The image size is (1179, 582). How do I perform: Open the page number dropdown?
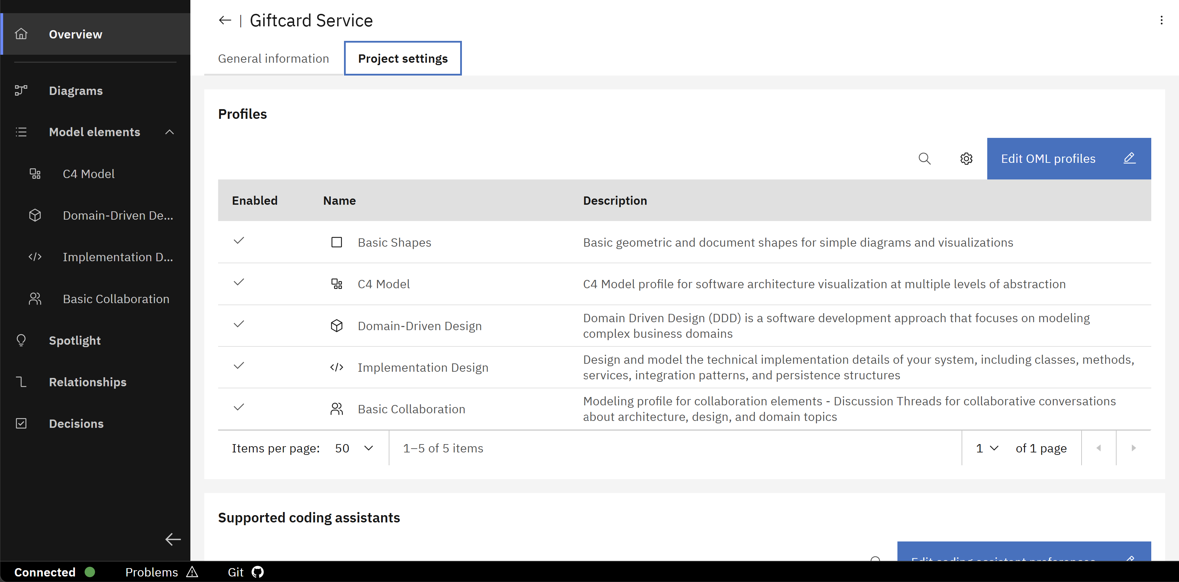(x=987, y=448)
